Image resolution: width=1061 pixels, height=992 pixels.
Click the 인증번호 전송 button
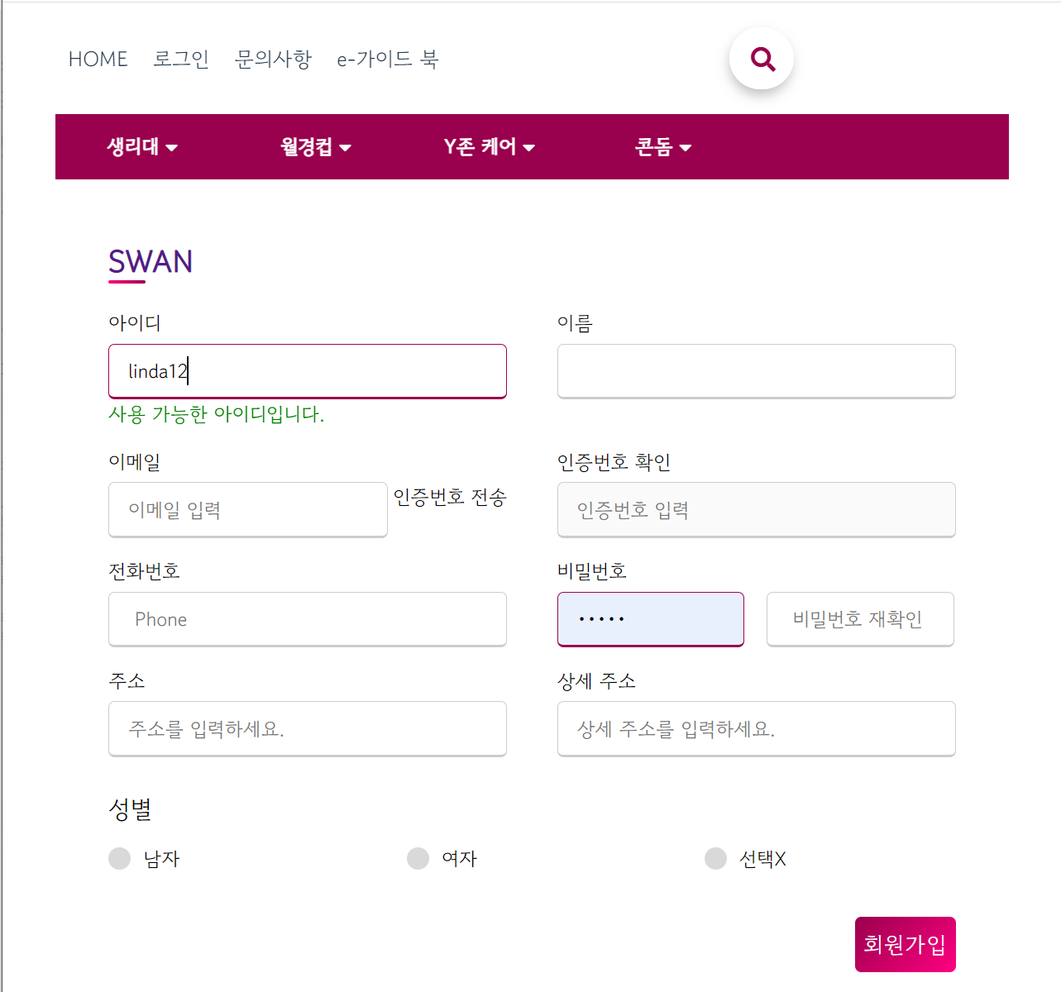(x=450, y=498)
